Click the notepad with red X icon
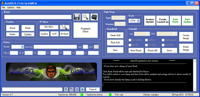200x97 pixels. [x=71, y=89]
